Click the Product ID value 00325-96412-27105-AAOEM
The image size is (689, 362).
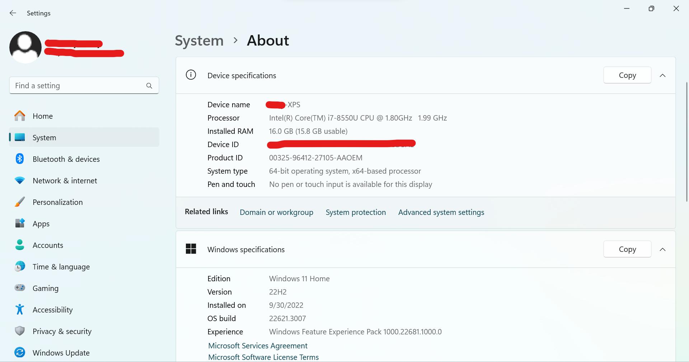click(x=316, y=158)
